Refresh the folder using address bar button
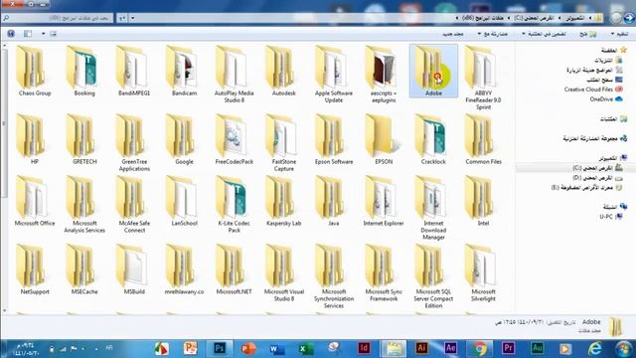 click(122, 18)
